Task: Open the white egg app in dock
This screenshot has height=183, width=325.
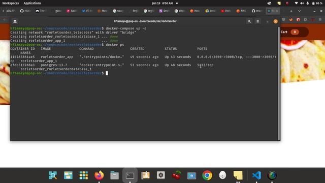Action: [x=222, y=175]
